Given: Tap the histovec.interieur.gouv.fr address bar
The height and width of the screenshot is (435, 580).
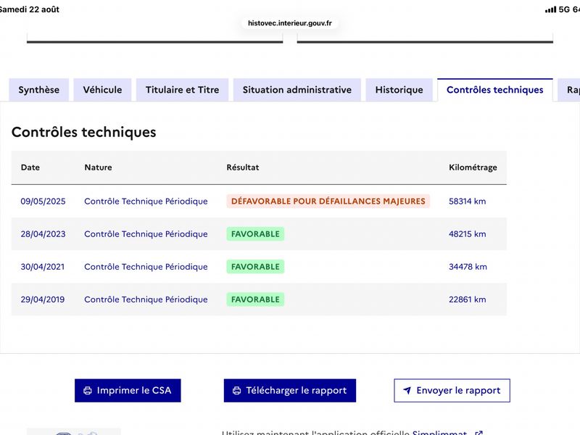Looking at the screenshot, I should (289, 23).
